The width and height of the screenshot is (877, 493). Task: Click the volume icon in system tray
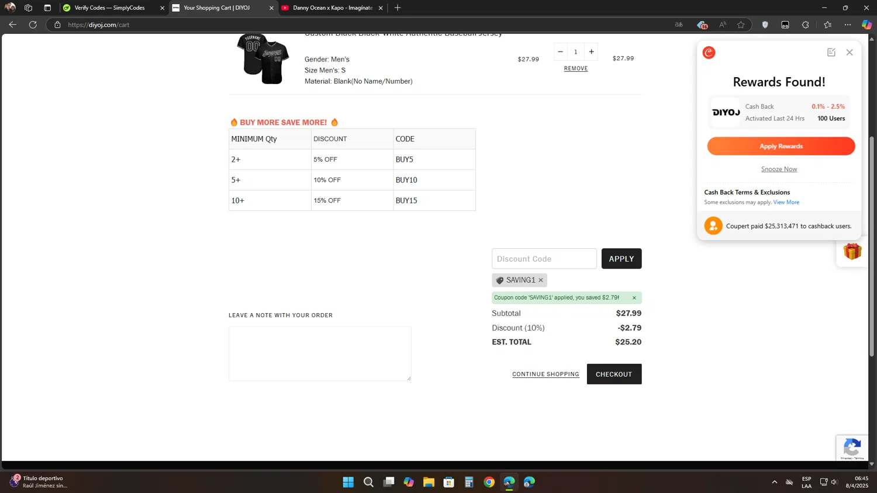click(x=834, y=482)
